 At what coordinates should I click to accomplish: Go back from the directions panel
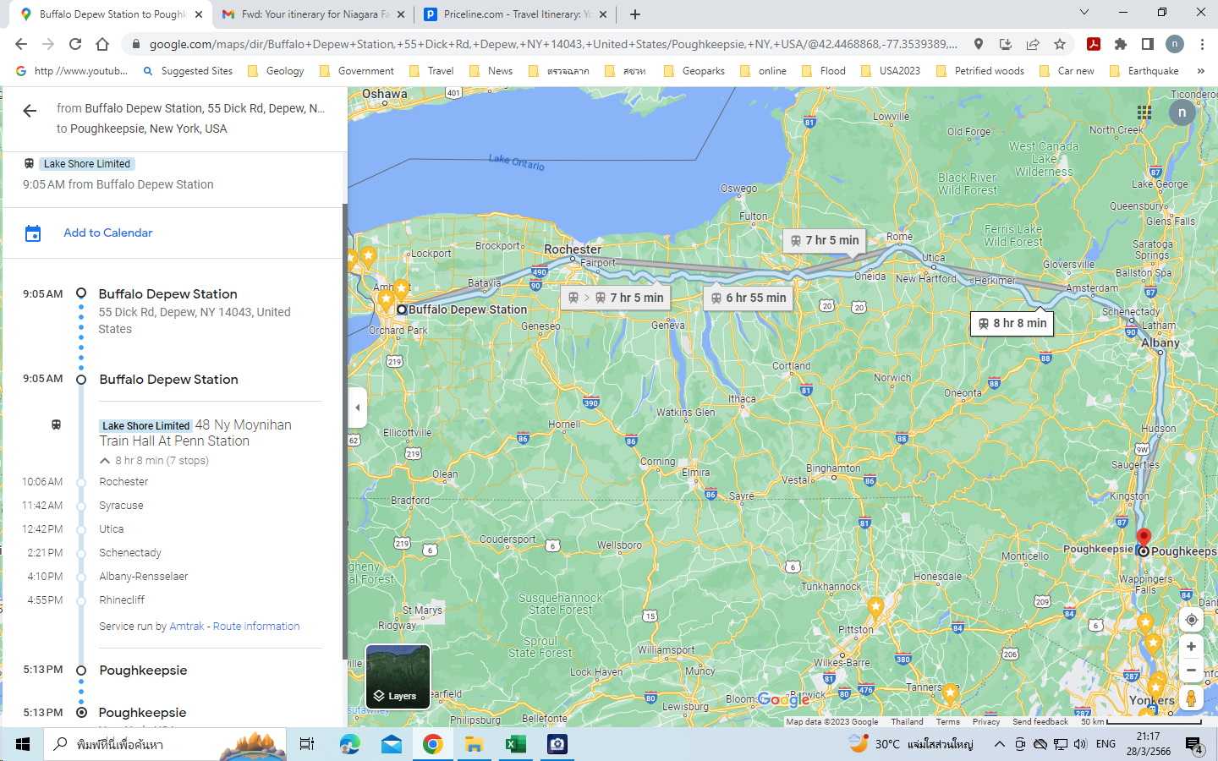click(30, 111)
